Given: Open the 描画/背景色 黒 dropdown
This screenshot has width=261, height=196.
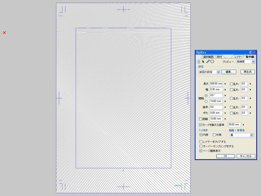Looking at the screenshot, I should tap(241, 135).
